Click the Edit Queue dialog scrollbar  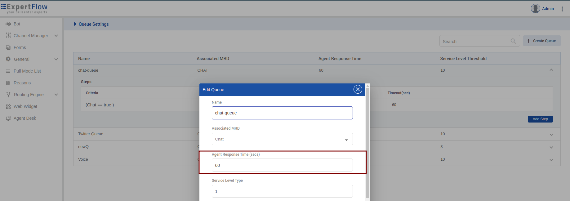(367, 143)
